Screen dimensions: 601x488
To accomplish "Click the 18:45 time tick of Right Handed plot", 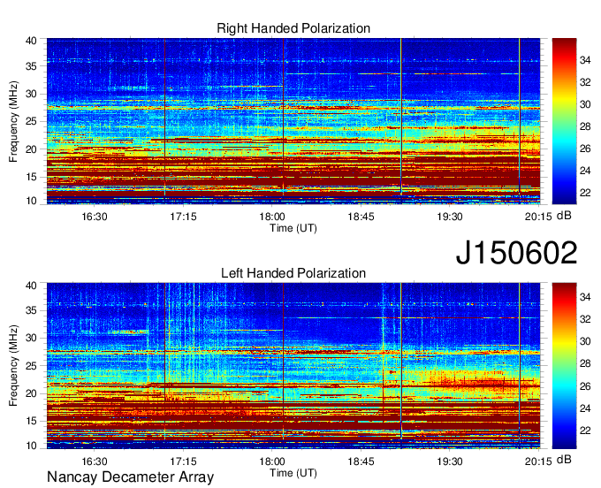I will tap(361, 217).
